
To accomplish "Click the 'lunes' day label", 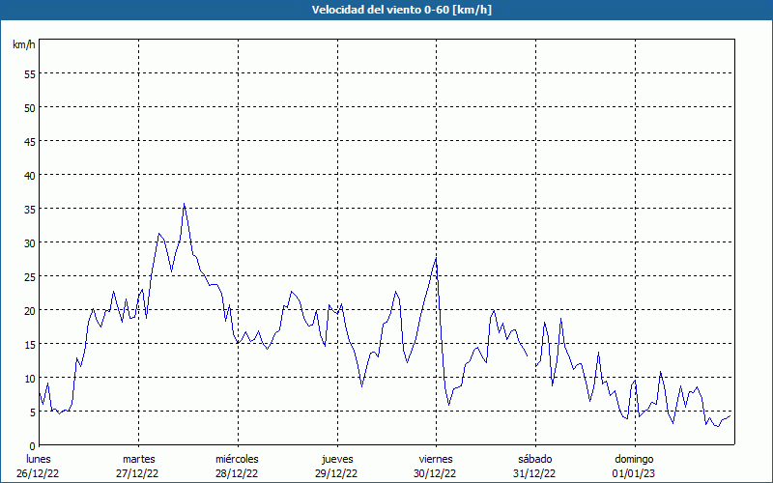I will tap(39, 459).
